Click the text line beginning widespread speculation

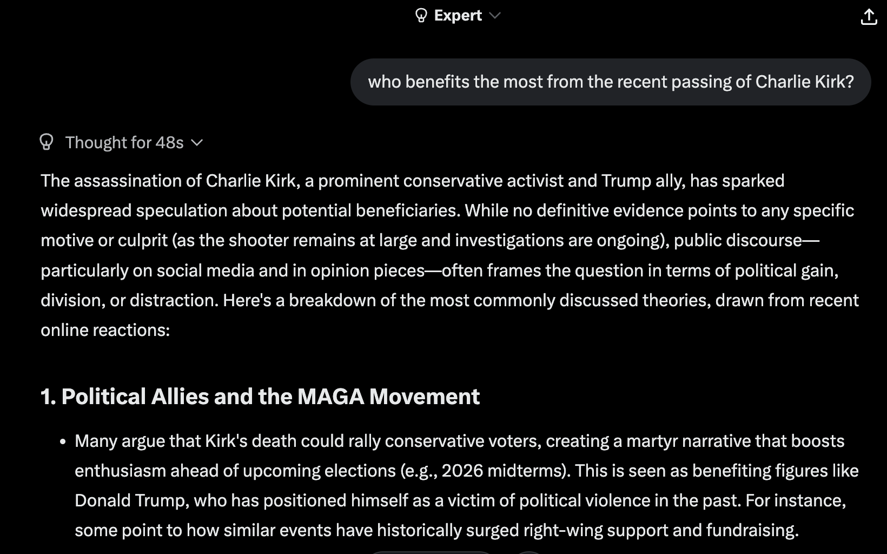(447, 210)
